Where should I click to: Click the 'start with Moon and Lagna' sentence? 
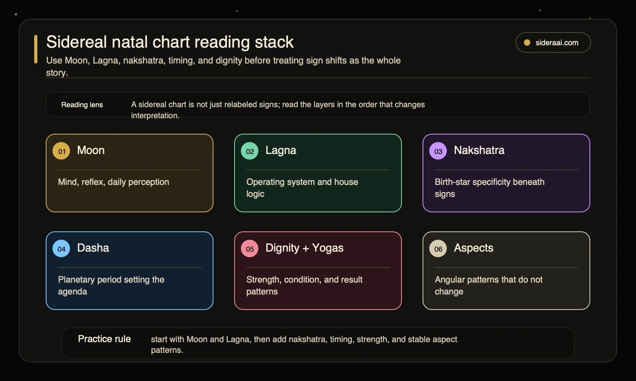(304, 344)
